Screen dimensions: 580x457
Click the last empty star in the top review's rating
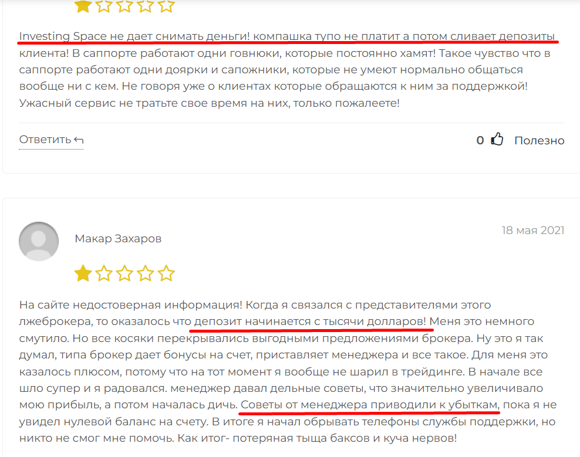[x=166, y=5]
